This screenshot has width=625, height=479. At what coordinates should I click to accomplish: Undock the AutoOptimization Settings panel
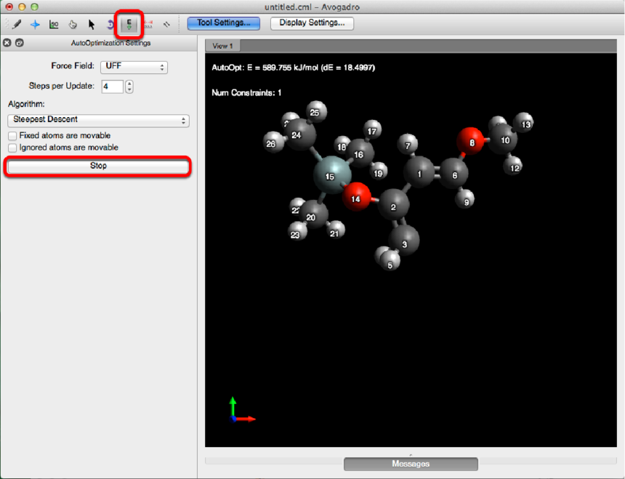[x=19, y=43]
